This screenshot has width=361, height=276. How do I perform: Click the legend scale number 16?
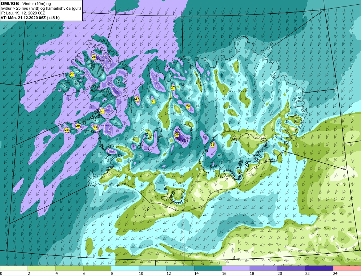point(224,273)
